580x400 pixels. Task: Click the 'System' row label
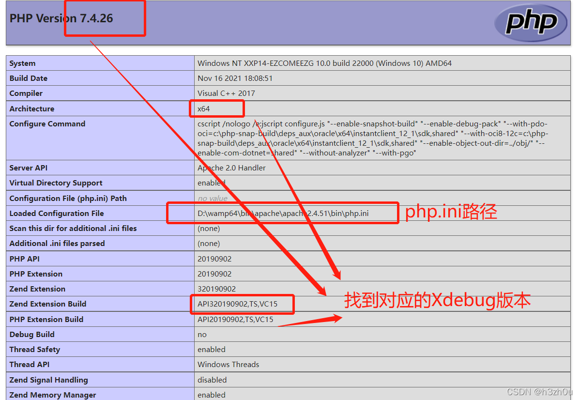(x=23, y=63)
